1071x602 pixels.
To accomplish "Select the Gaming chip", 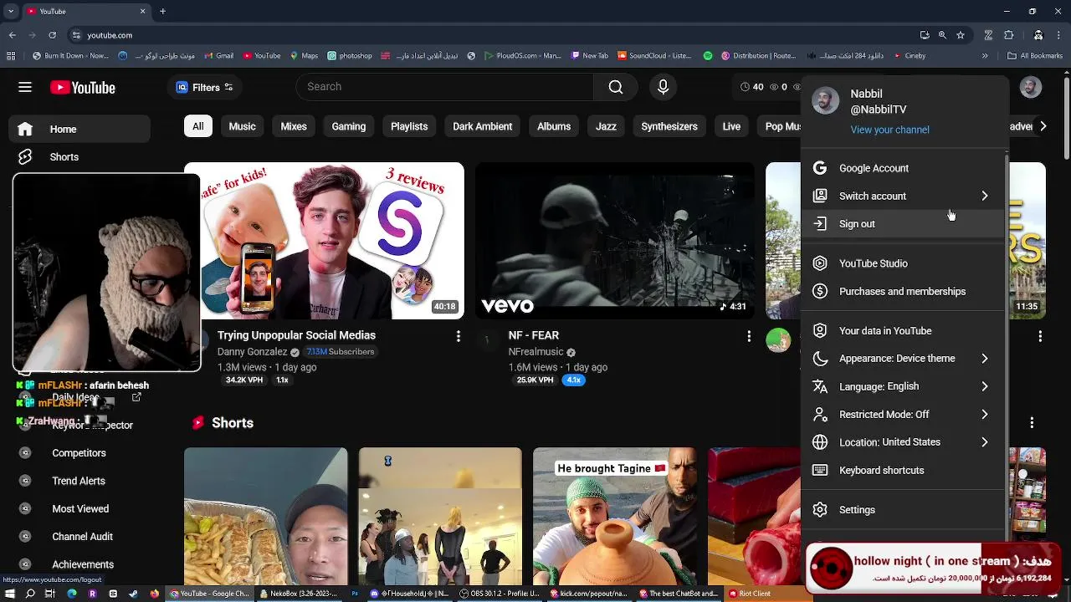I will tap(348, 126).
